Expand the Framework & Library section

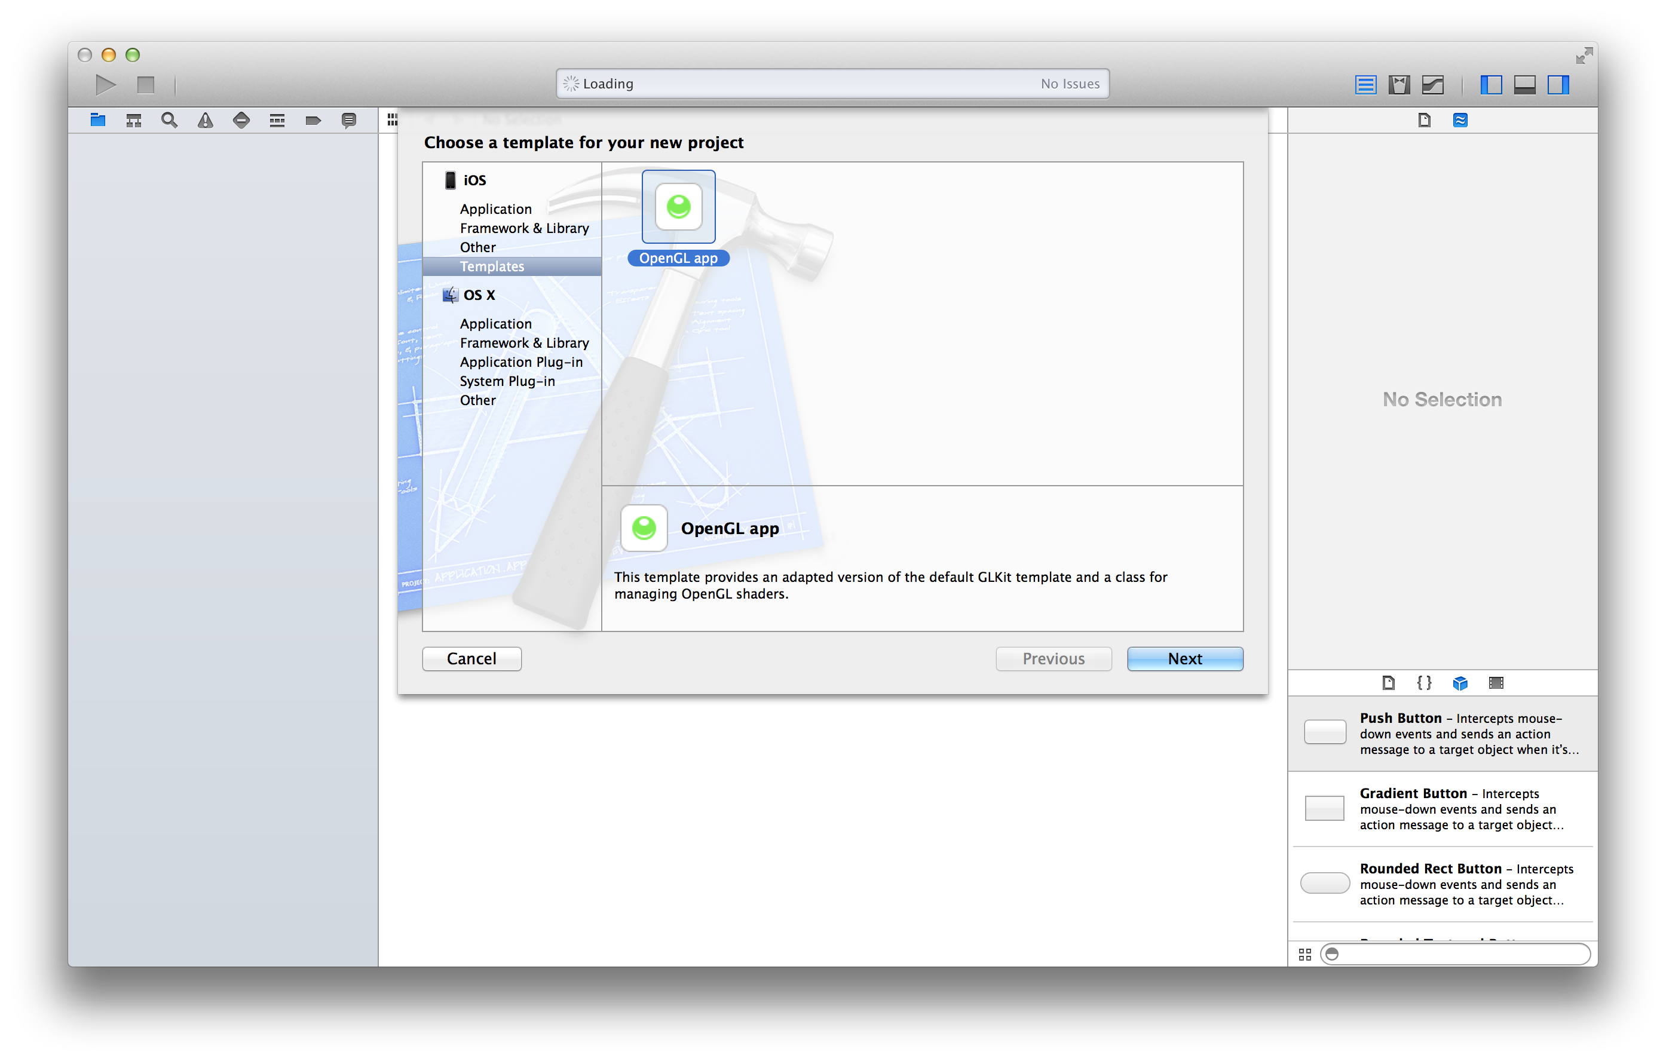(x=525, y=227)
